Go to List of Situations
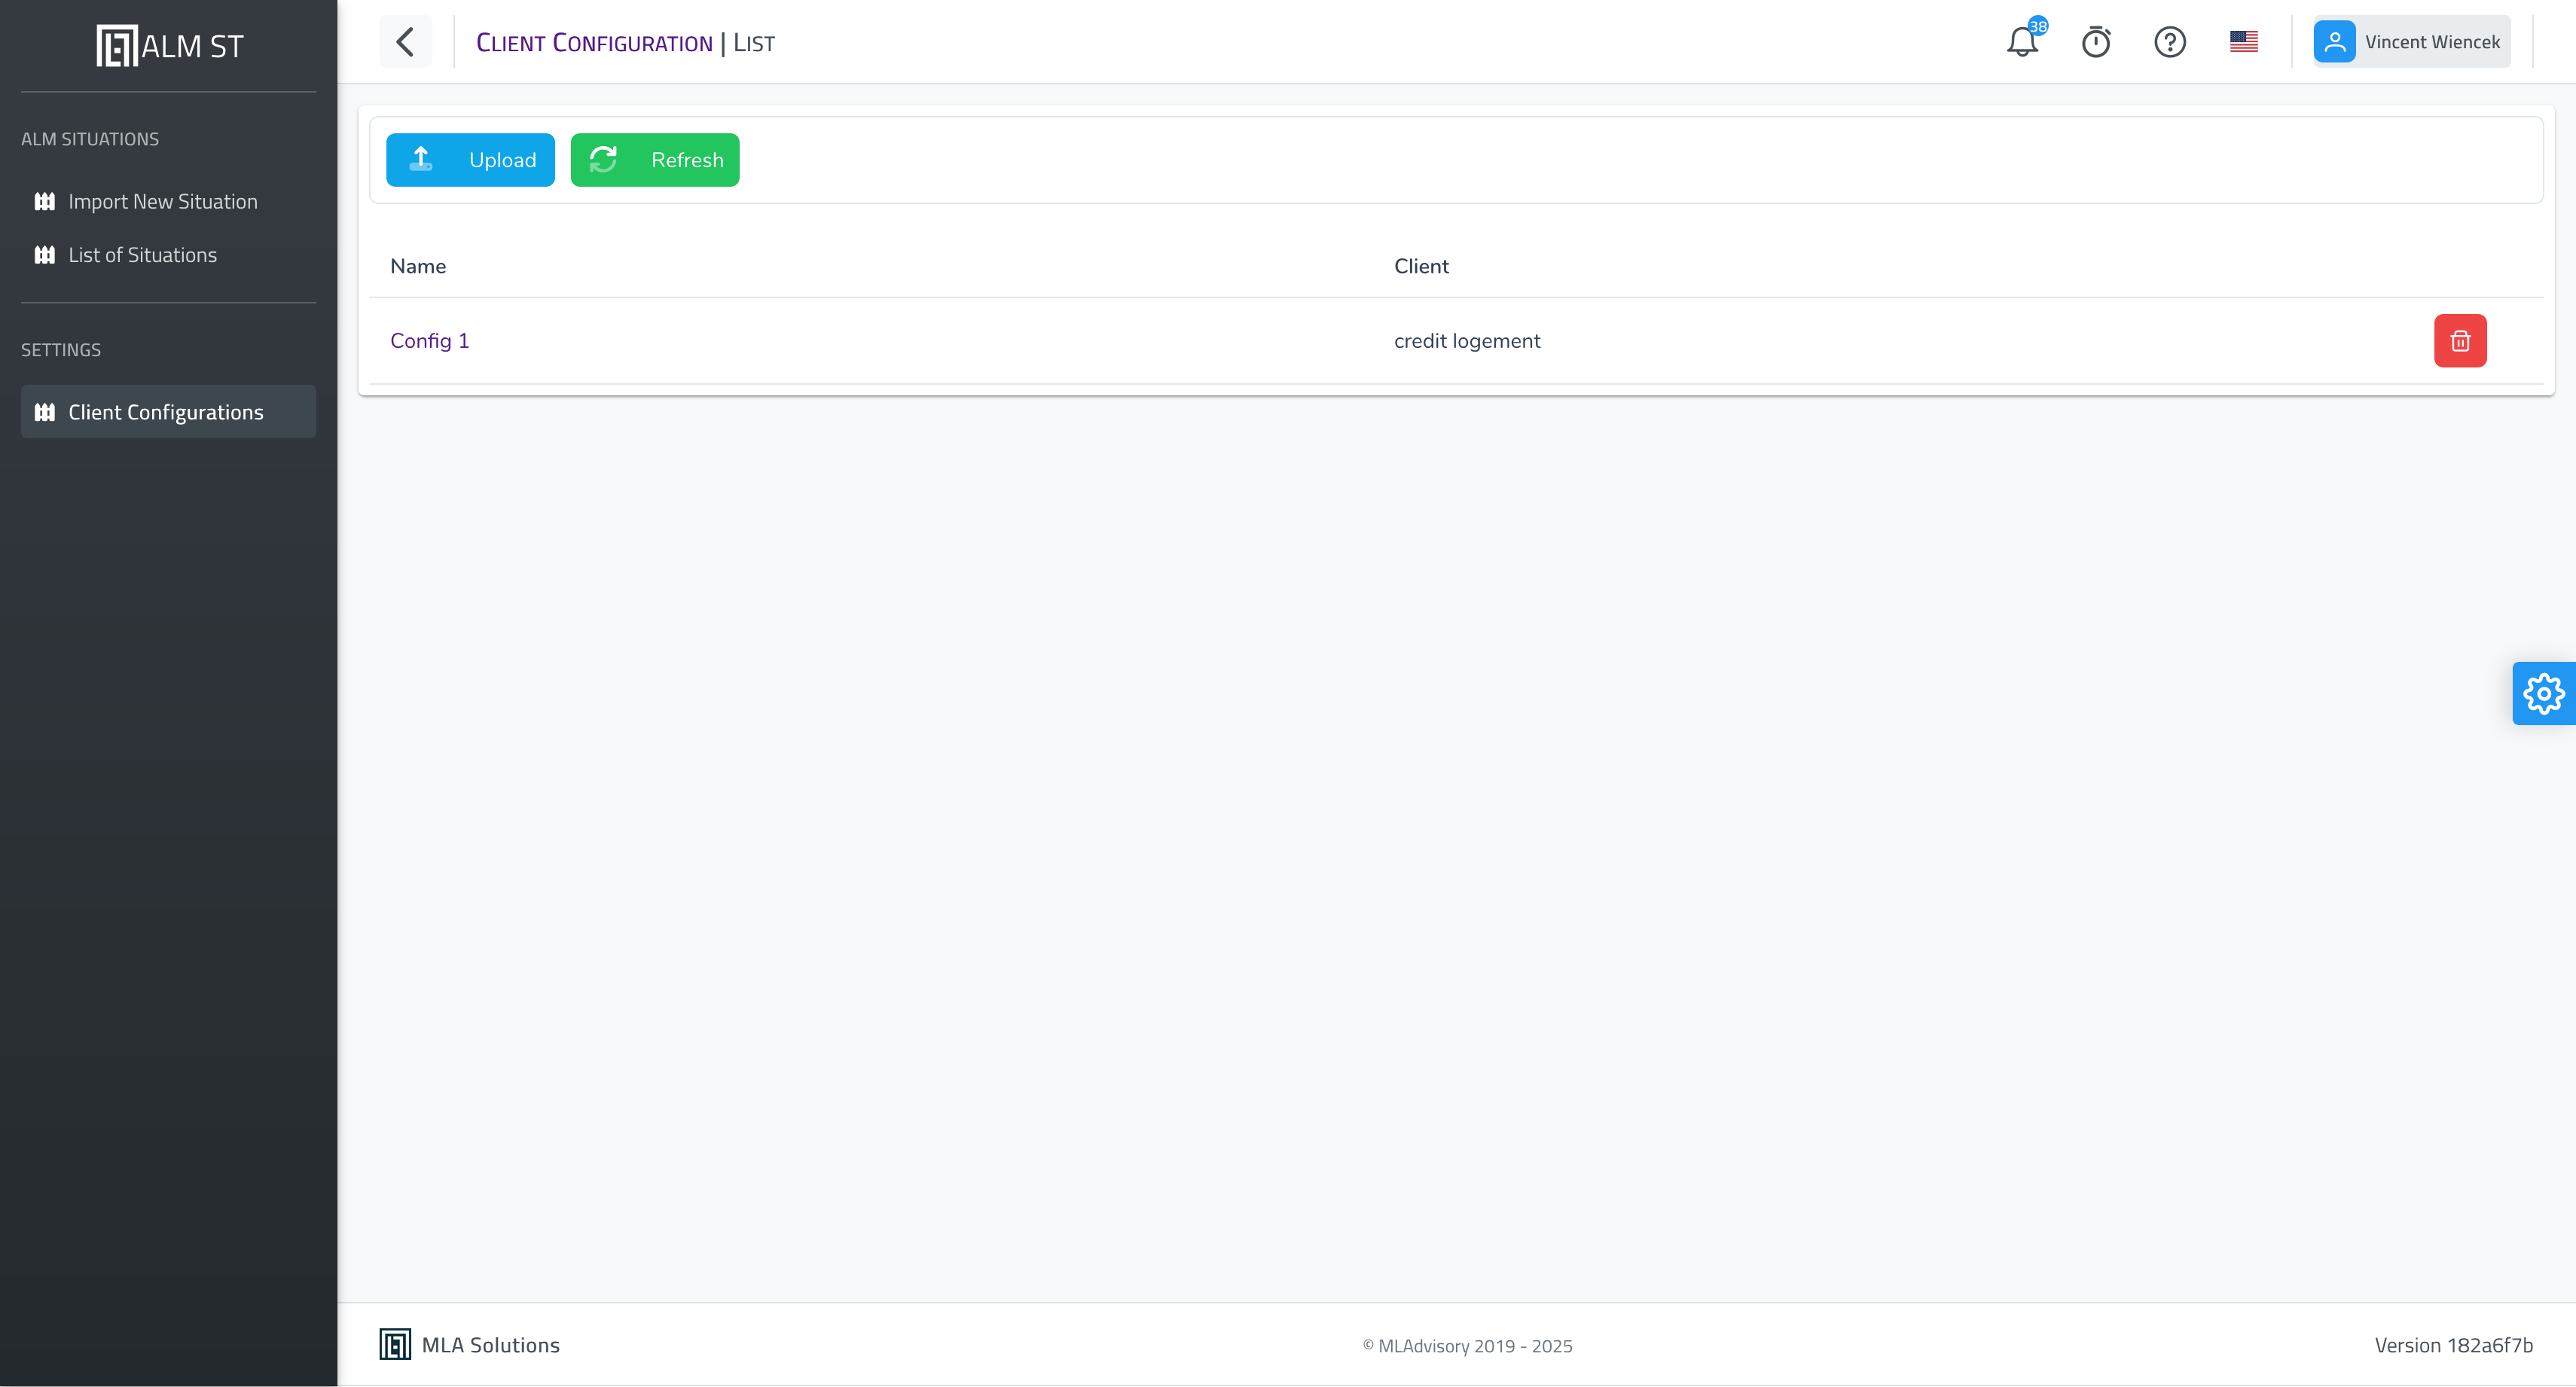The width and height of the screenshot is (2576, 1387). tap(142, 255)
